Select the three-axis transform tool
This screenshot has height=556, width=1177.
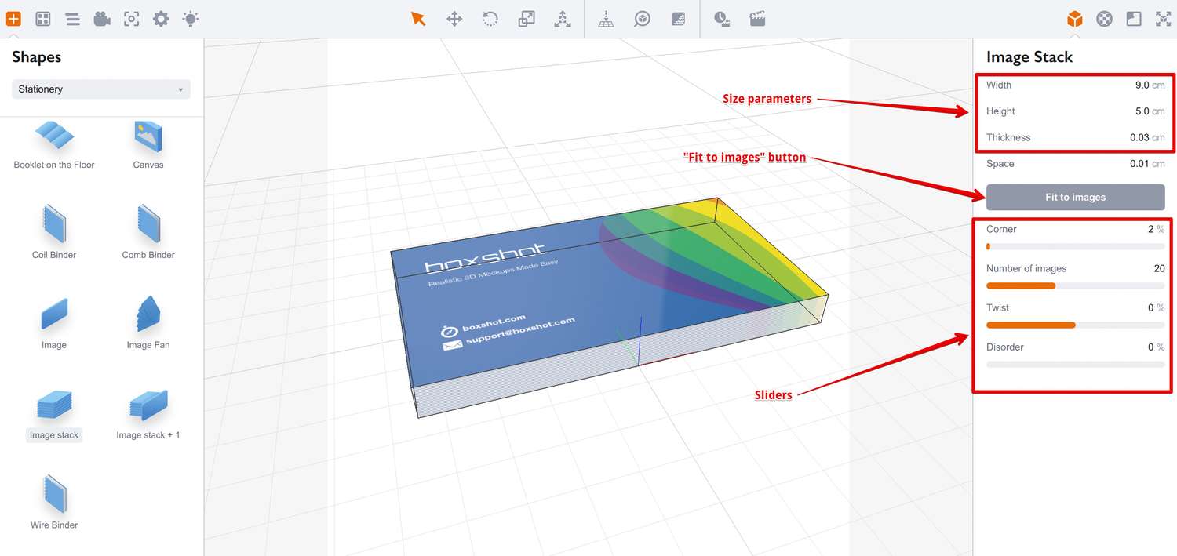(563, 19)
